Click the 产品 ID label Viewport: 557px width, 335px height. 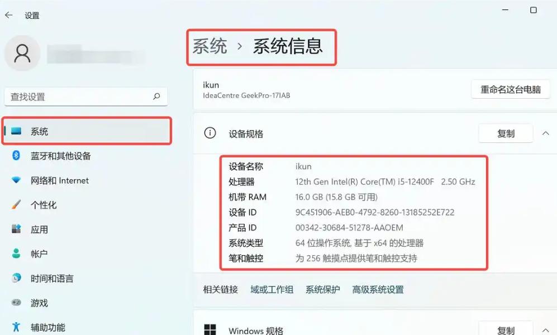click(242, 227)
